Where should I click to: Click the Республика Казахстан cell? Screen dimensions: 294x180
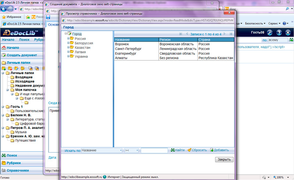click(216, 58)
